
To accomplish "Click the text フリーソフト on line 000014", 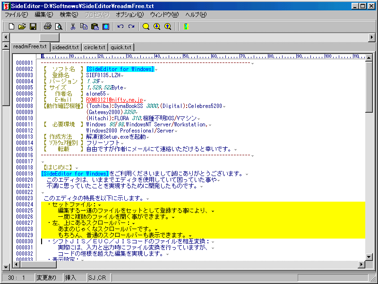I will (103, 143).
